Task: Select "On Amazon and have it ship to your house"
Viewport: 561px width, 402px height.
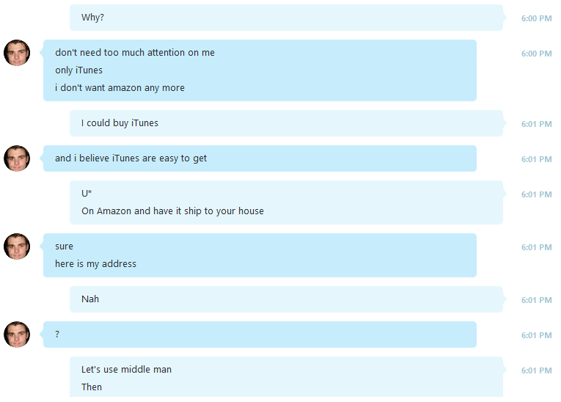Action: 172,211
